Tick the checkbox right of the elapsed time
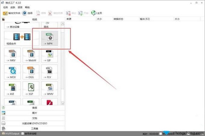This screenshot has height=136, width=205. tap(161, 134)
